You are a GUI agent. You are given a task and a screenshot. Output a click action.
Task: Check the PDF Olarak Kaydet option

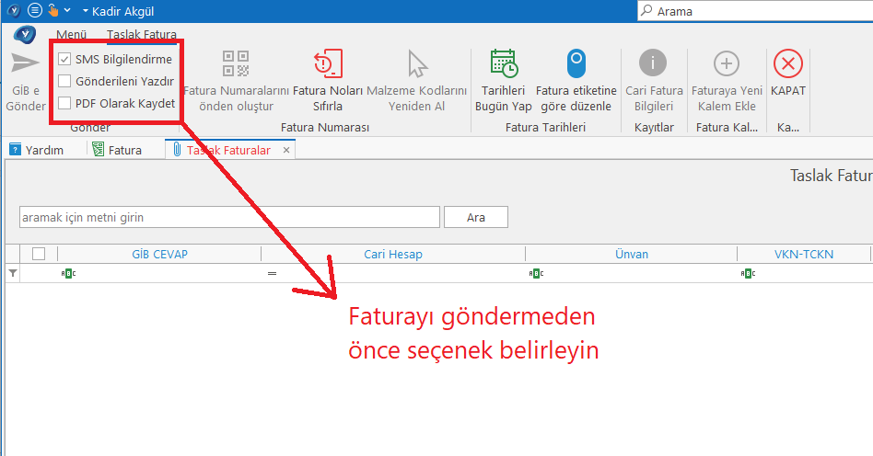pyautogui.click(x=64, y=103)
